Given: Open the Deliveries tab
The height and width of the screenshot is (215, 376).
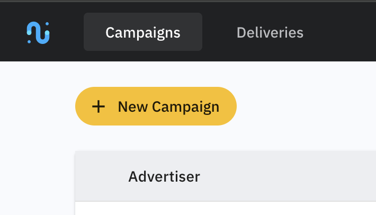Looking at the screenshot, I should click(x=270, y=32).
